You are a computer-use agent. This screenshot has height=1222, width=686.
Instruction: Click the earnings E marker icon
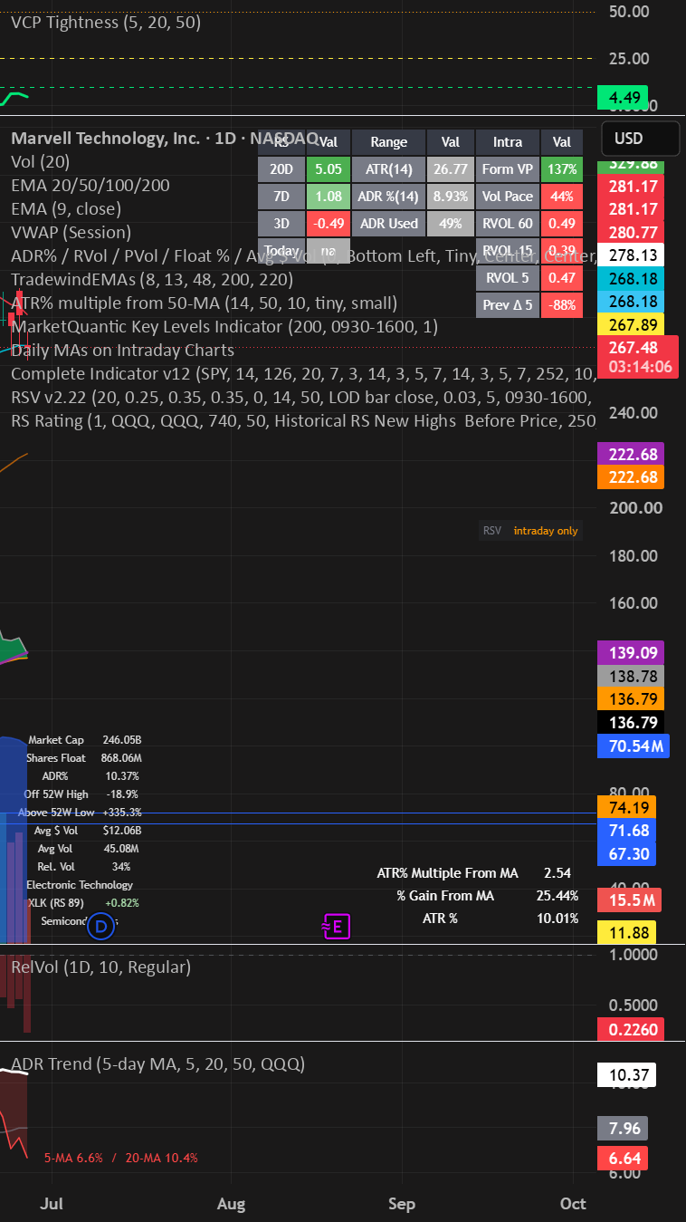[337, 926]
